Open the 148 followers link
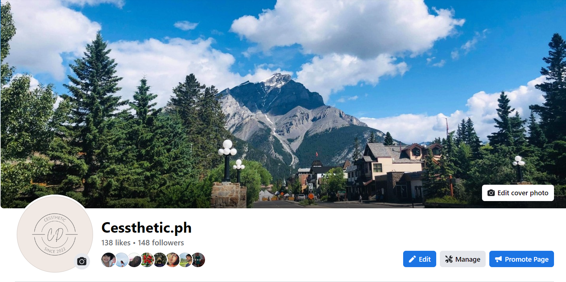The image size is (566, 282). tap(161, 242)
